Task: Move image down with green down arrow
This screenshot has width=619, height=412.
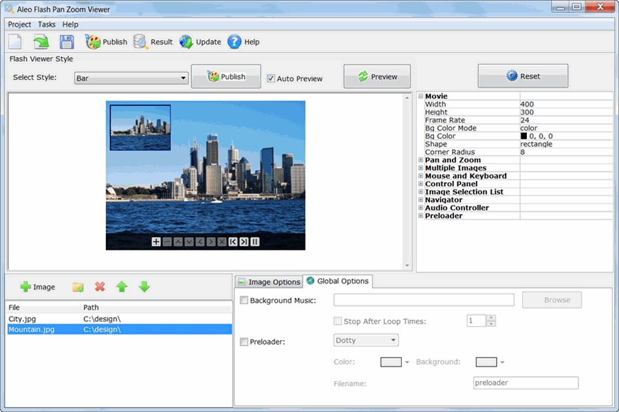Action: pos(144,287)
